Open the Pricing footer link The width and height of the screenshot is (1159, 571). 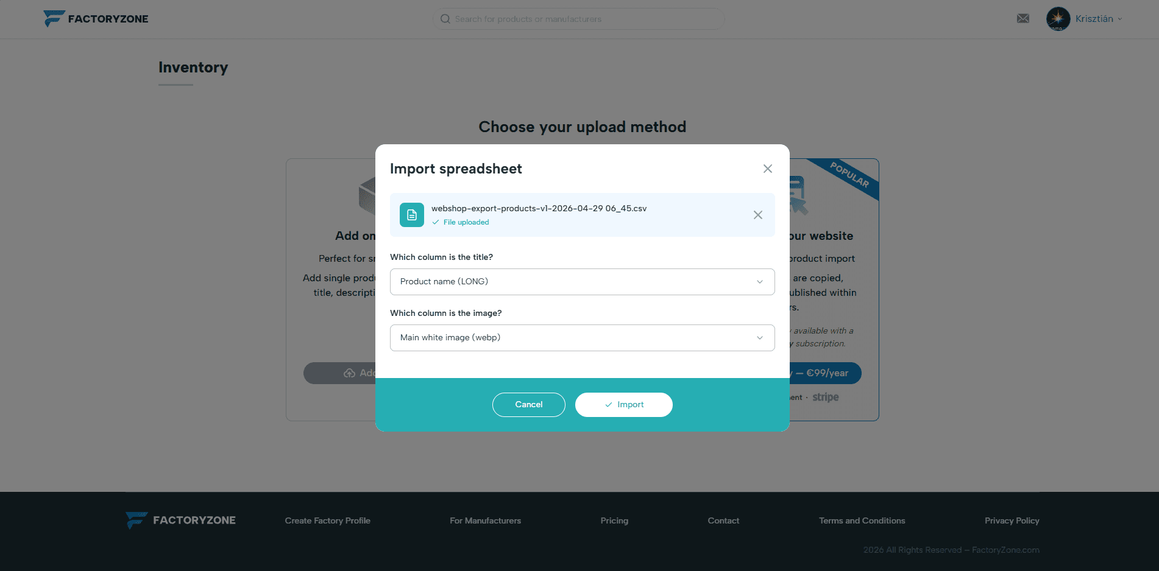click(x=614, y=520)
